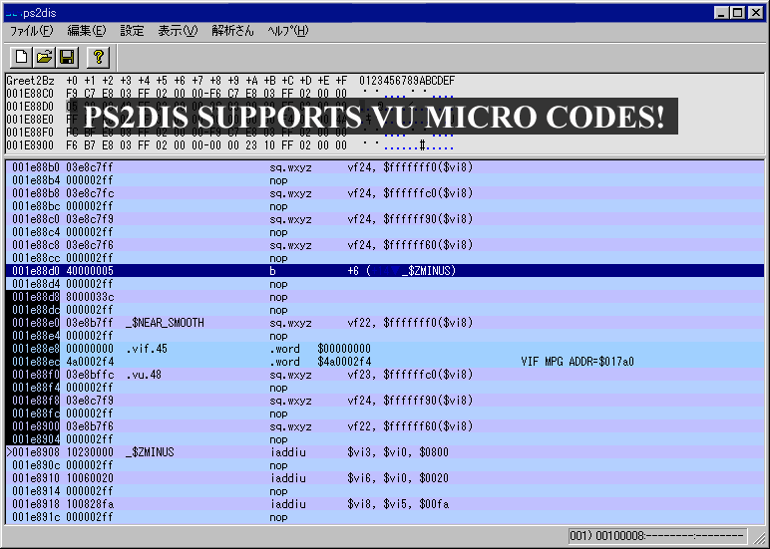Click the opcode 40000005 value
Screen dimensions: 770x549
[90, 271]
